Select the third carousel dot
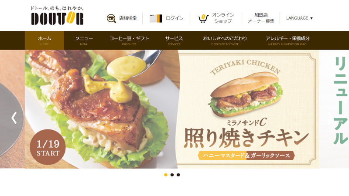The image size is (349, 196). [x=178, y=175]
